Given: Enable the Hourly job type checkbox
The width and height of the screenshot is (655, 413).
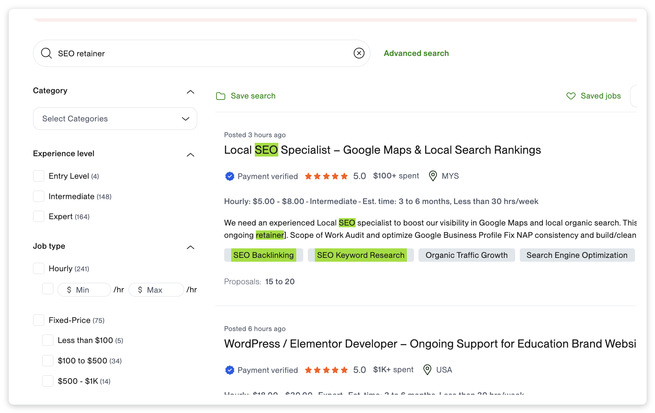Looking at the screenshot, I should [x=39, y=268].
